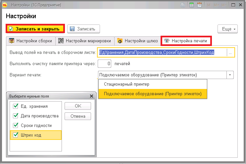Choose Подключаемое оборудование (Принтер этикеток) in list
This screenshot has width=246, height=164.
pyautogui.click(x=153, y=94)
